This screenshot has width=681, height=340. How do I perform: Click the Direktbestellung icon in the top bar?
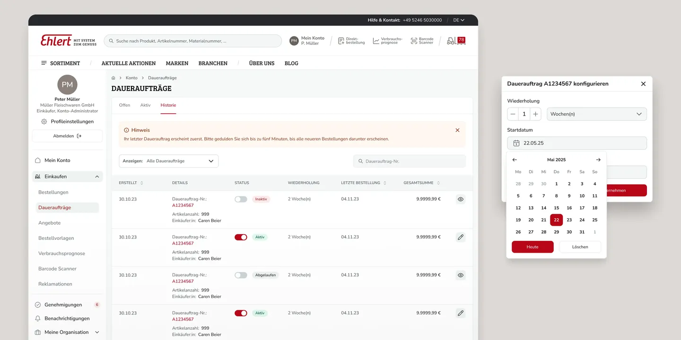click(341, 41)
